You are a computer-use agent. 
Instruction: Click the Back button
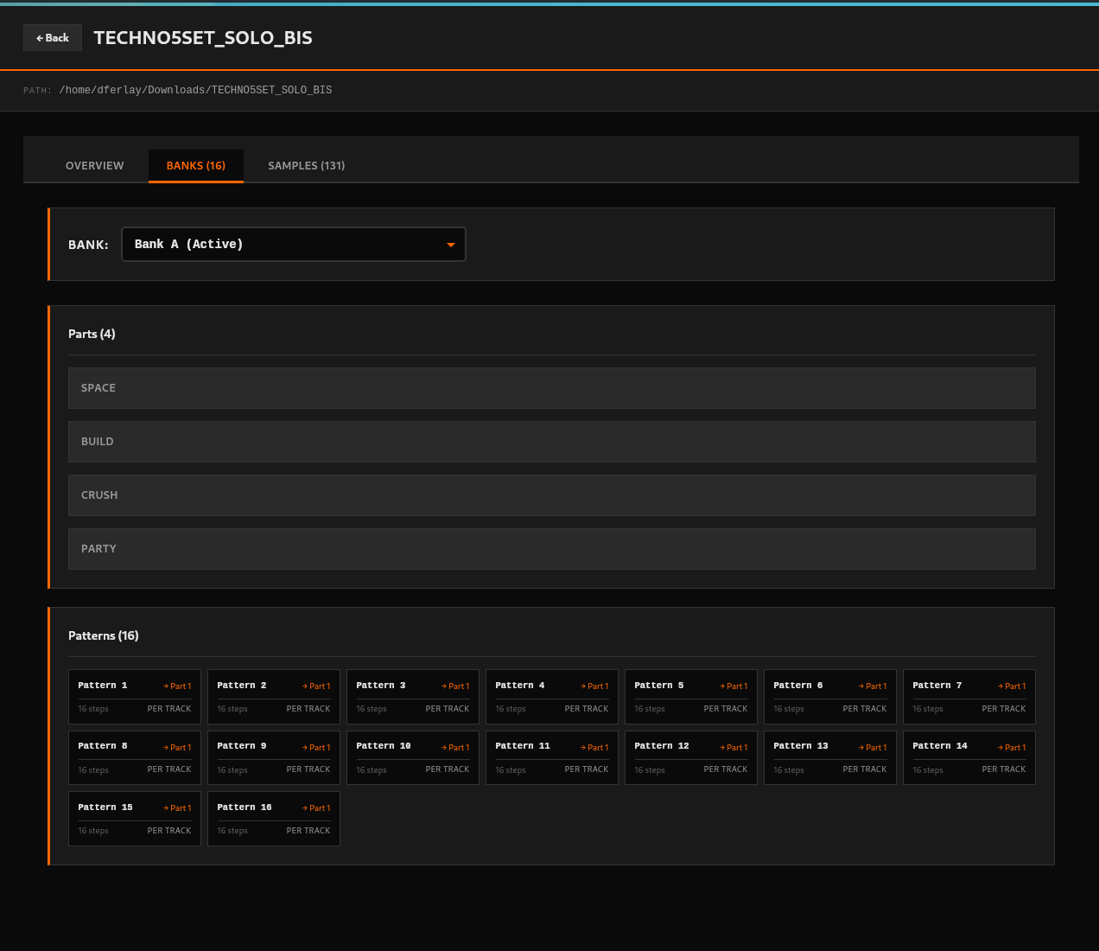pyautogui.click(x=53, y=38)
